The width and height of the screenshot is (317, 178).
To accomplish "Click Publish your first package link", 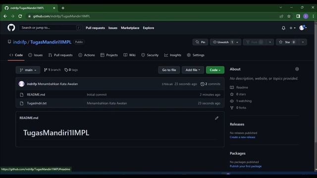I will [246, 166].
